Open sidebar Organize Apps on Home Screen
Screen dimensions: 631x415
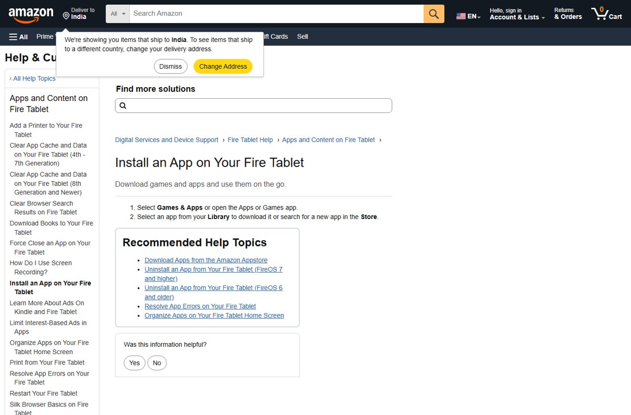point(49,347)
